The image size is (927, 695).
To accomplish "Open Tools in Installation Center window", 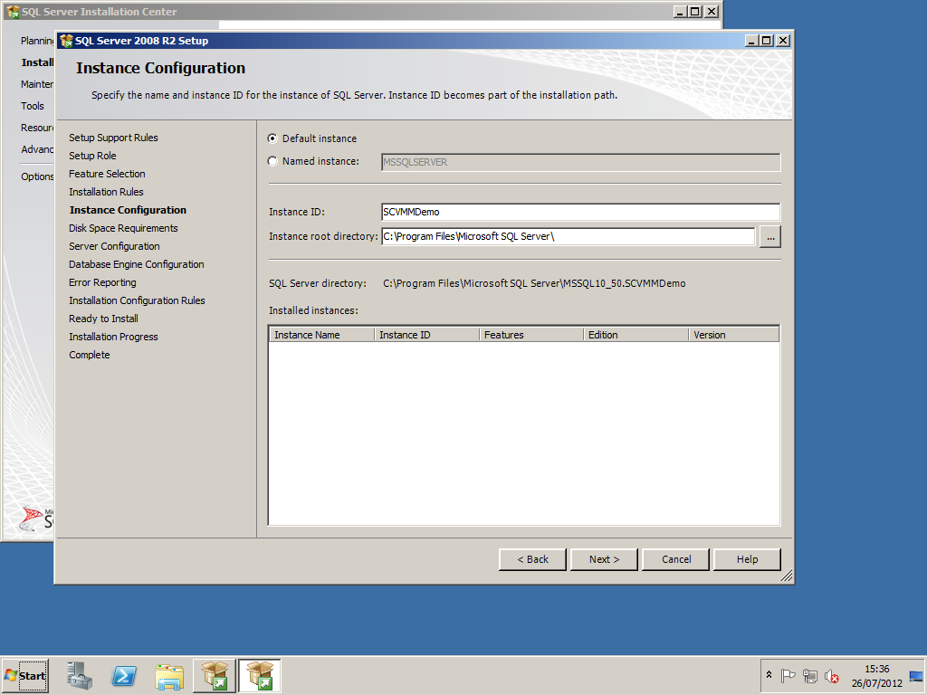I will 33,106.
